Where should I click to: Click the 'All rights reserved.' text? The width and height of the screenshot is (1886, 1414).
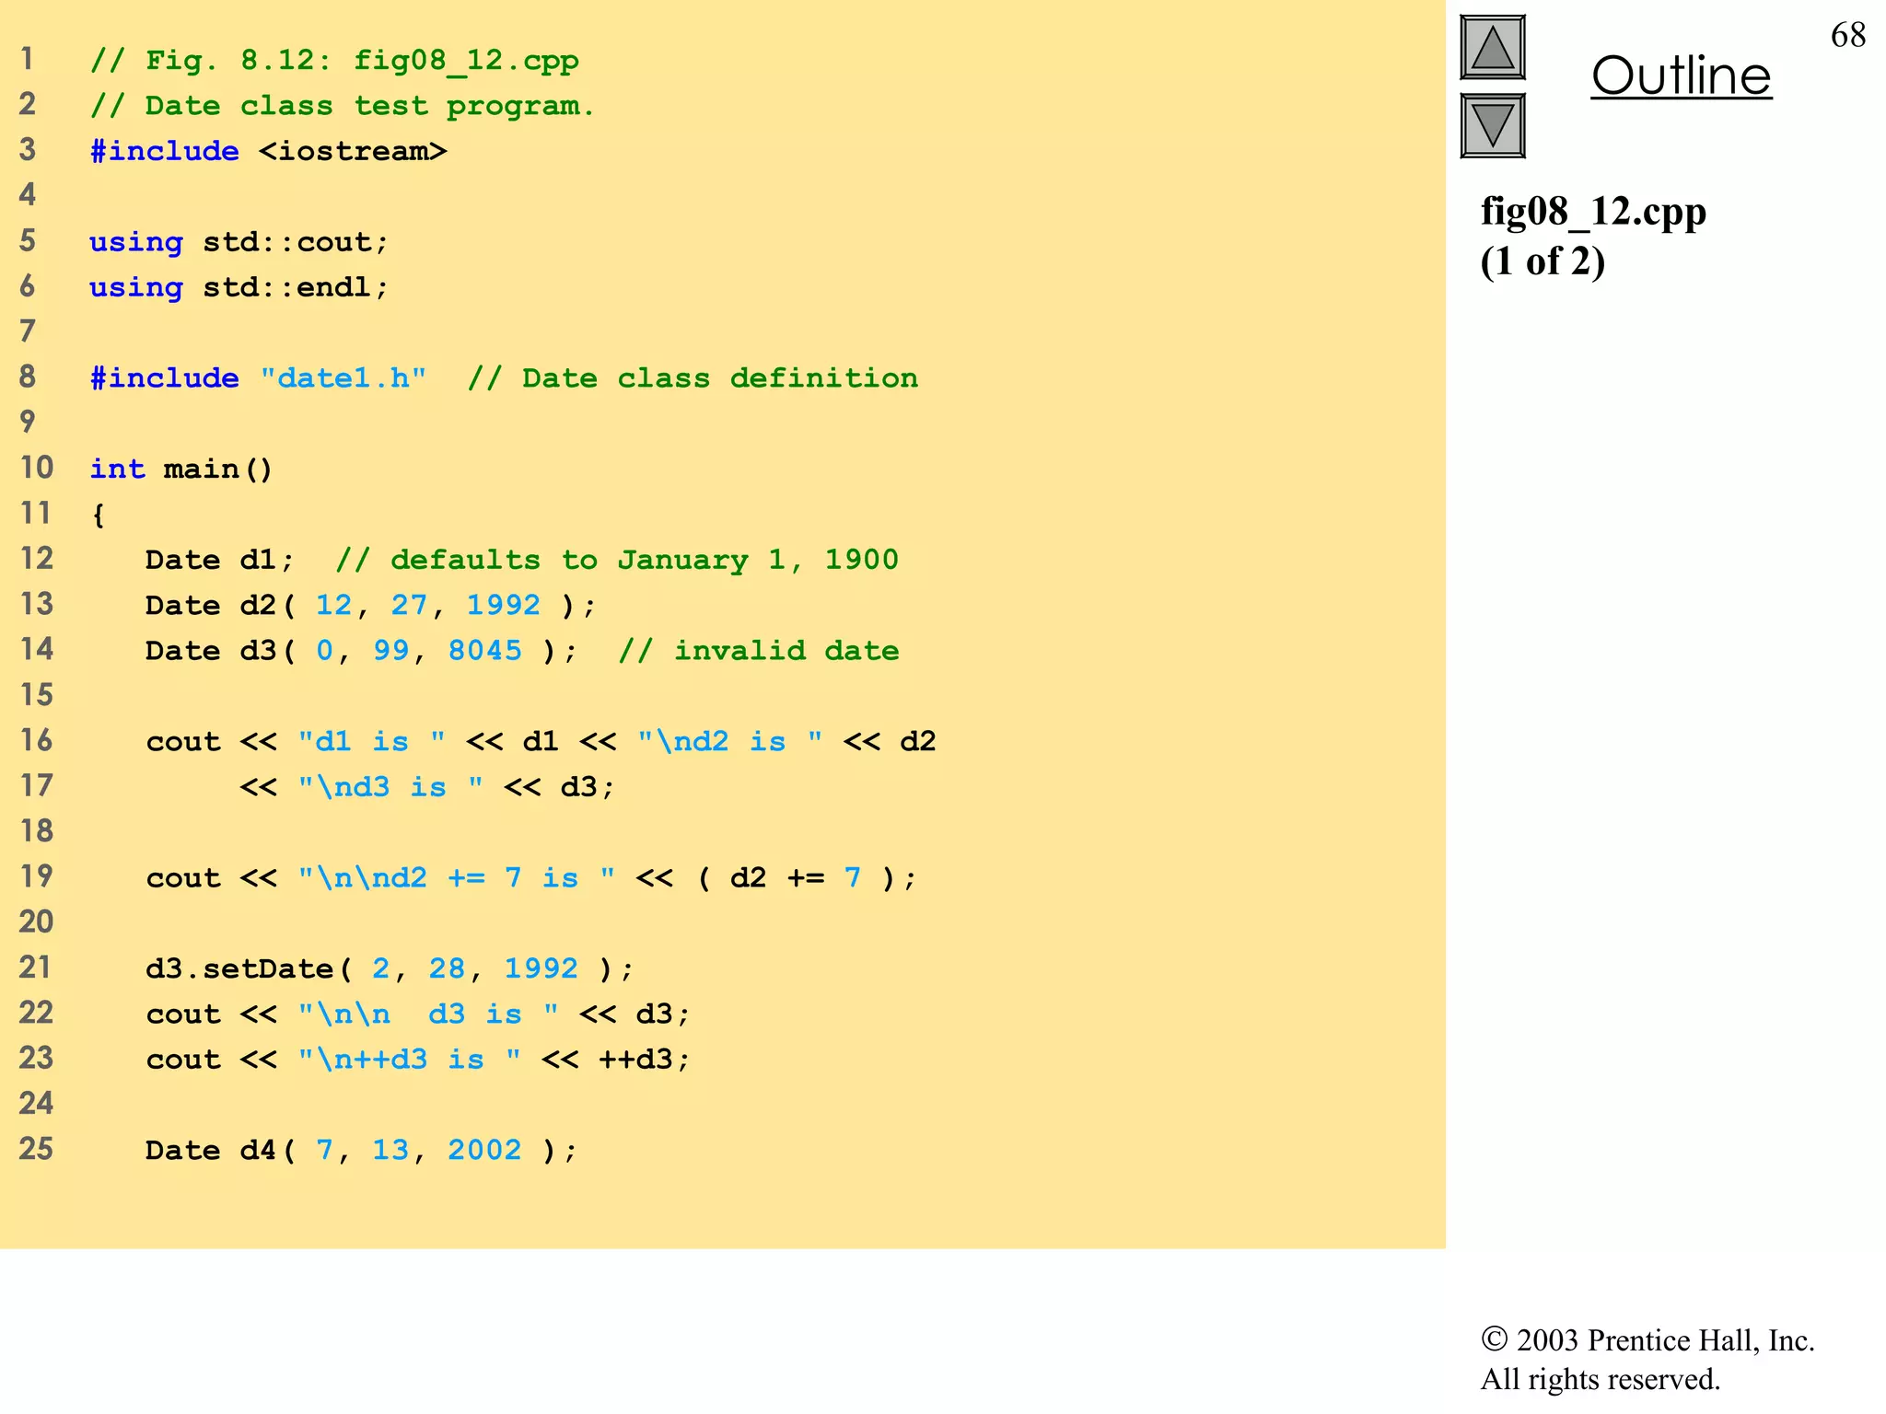[1601, 1379]
